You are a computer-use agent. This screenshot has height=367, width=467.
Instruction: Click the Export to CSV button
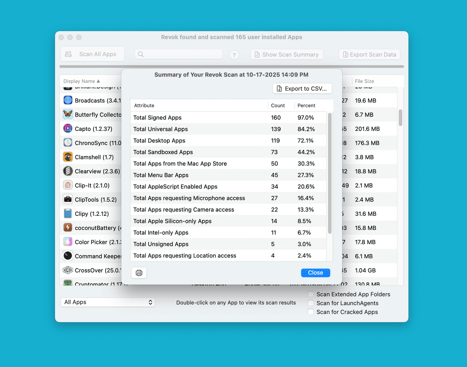pos(302,88)
